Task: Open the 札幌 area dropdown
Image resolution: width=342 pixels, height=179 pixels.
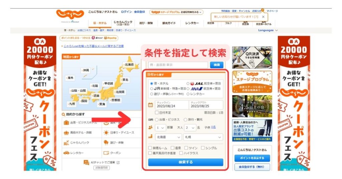Action: 203,137
